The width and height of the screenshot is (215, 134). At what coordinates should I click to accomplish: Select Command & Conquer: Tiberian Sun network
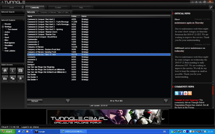pyautogui.click(x=99, y=34)
